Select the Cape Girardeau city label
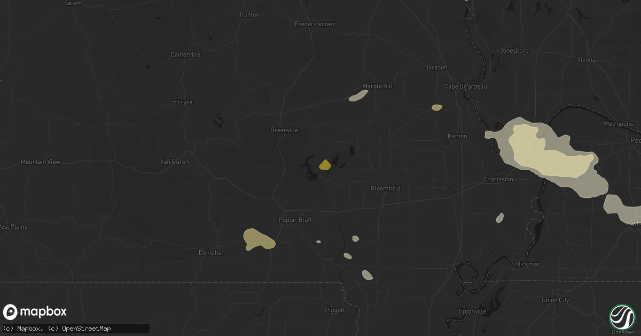Screen dimensions: 641x336 [x=466, y=86]
